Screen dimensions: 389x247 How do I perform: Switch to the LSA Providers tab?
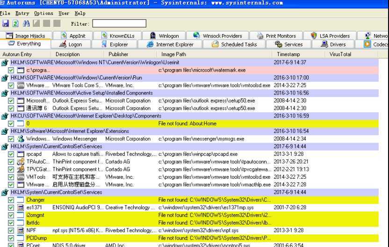(x=330, y=36)
